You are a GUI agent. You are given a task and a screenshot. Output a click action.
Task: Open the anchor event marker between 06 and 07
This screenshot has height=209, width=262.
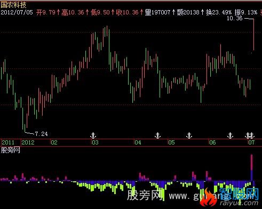pos(230,135)
